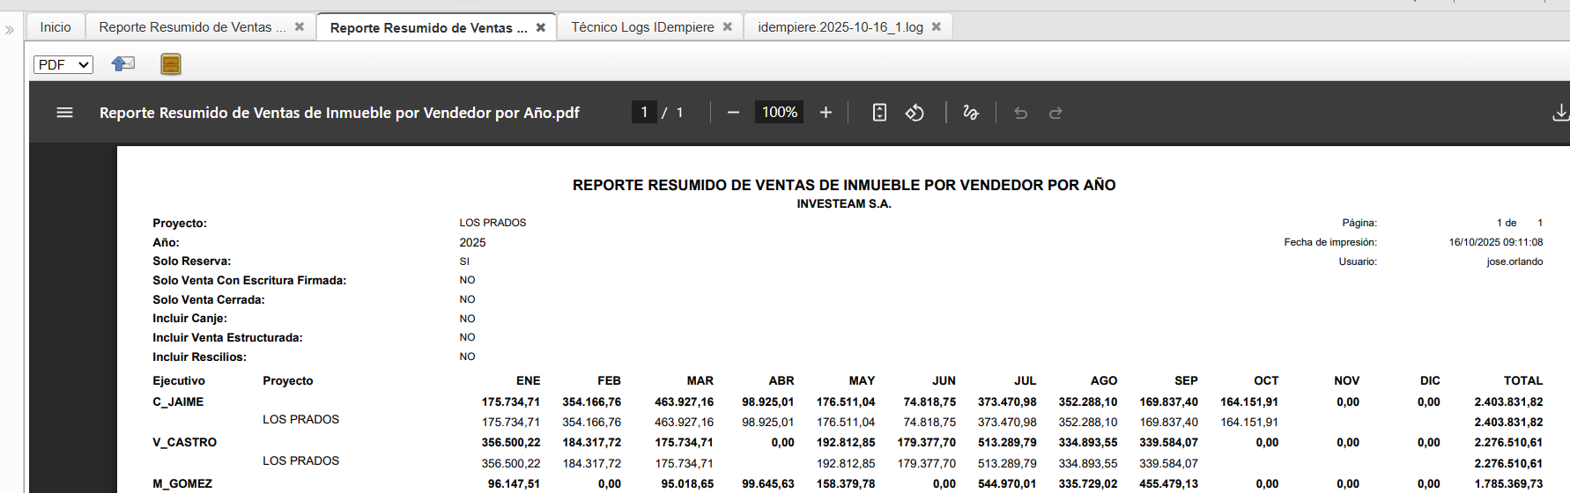Download the PDF report
Image resolution: width=1570 pixels, height=493 pixels.
point(1559,113)
